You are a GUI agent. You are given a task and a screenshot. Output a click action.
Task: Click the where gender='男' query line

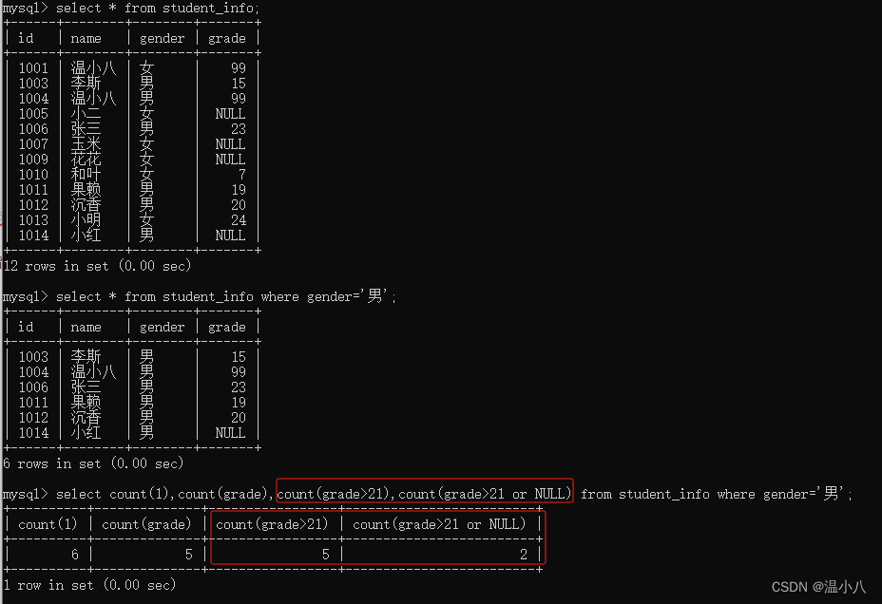coord(200,296)
